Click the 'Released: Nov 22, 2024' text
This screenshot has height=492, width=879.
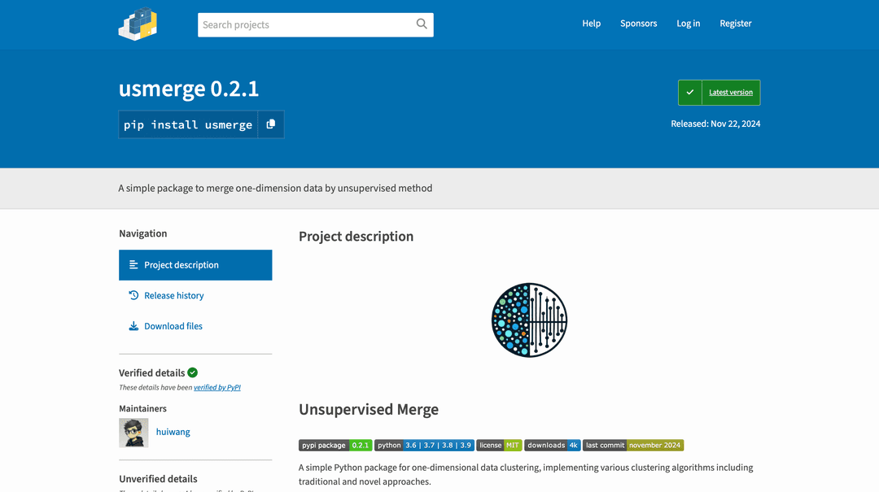(x=715, y=124)
